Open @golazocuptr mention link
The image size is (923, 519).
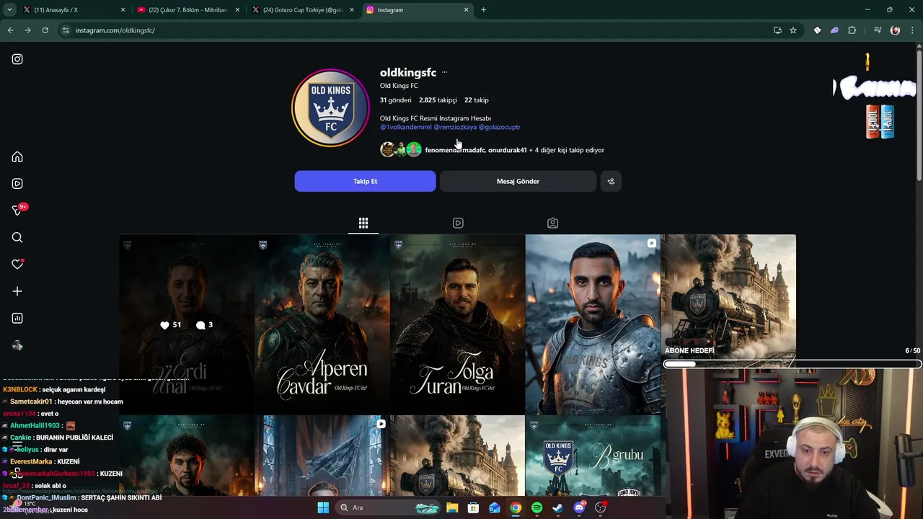point(499,127)
